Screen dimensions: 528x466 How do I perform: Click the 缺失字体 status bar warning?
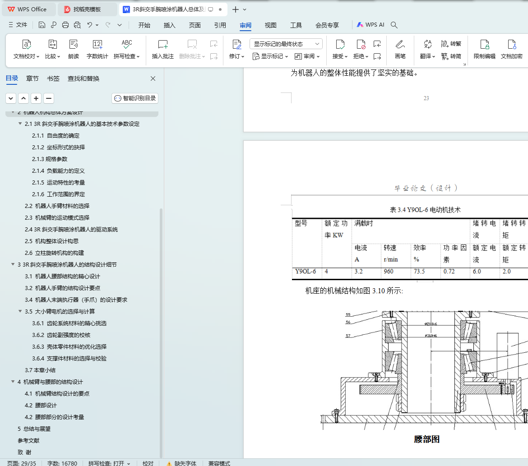[181, 463]
